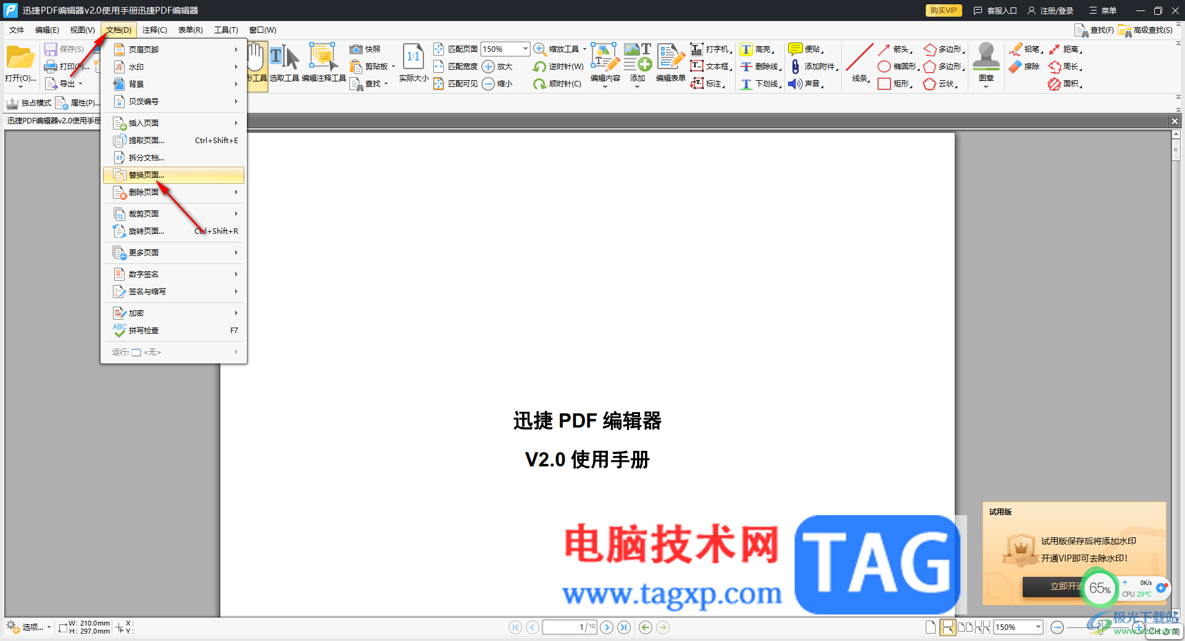Expand the 导出 export dropdown
This screenshot has width=1185, height=641.
click(x=80, y=84)
